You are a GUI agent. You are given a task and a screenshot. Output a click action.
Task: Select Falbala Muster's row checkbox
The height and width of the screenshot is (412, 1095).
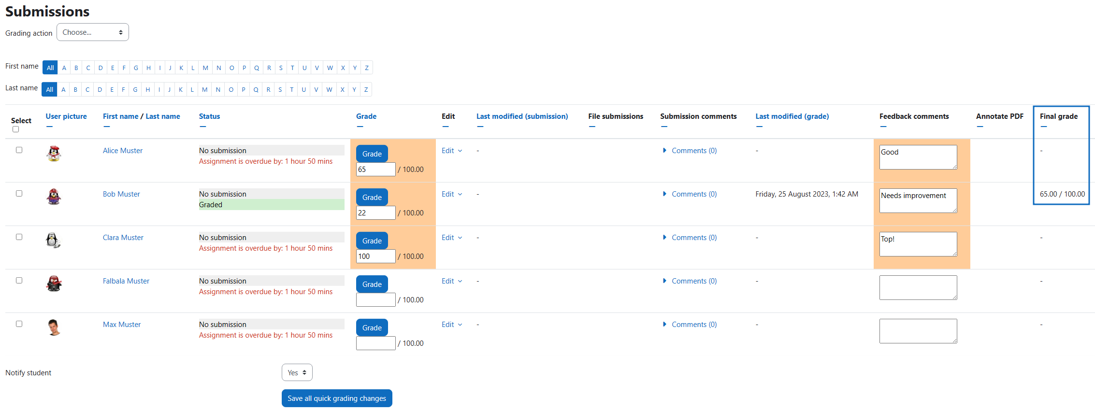point(19,280)
